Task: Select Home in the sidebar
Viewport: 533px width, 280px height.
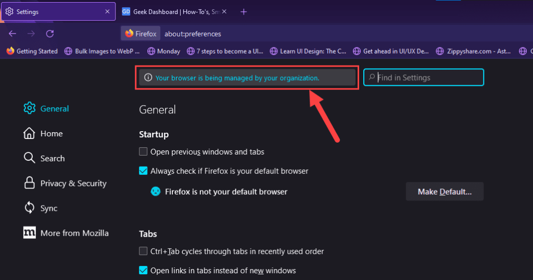Action: [43, 134]
